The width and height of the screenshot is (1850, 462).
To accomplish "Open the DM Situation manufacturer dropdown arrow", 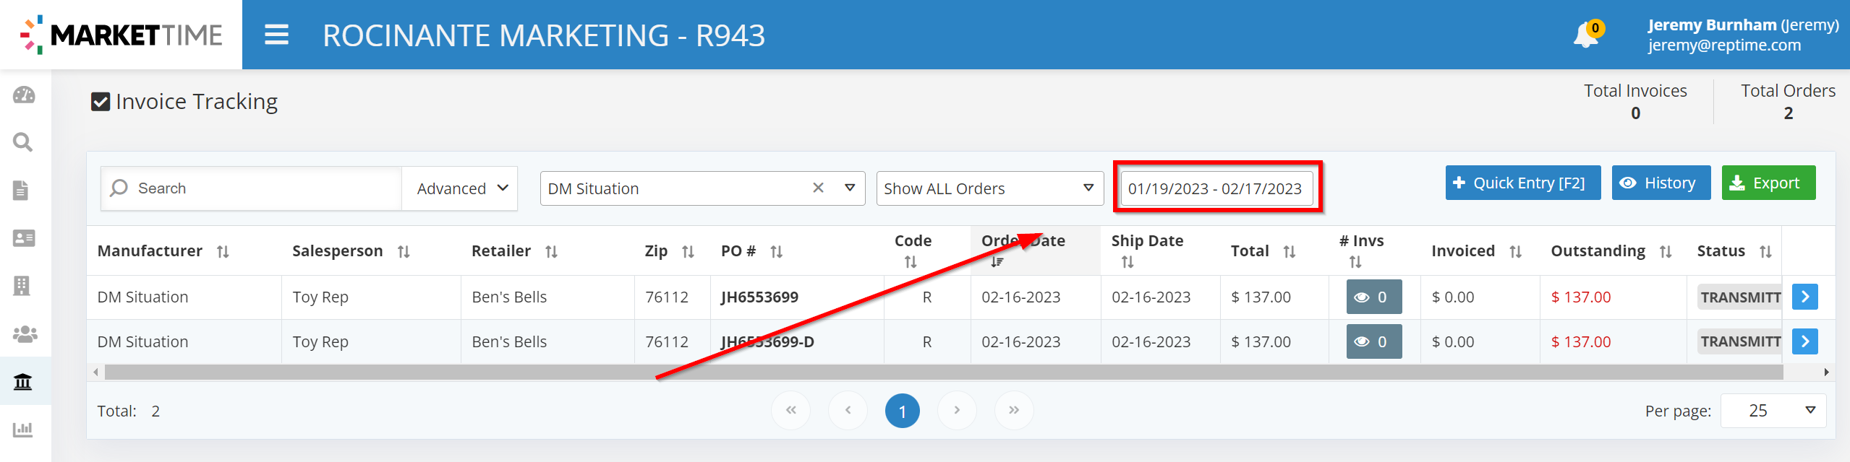I will [850, 188].
